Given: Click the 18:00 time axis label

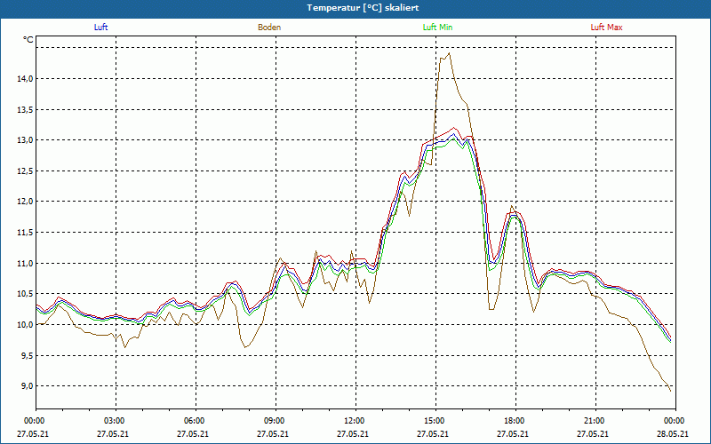Looking at the screenshot, I should pos(513,421).
